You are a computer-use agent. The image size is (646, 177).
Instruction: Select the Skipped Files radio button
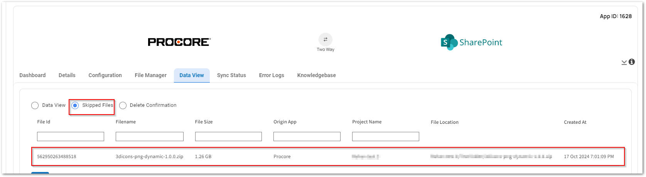(x=75, y=105)
